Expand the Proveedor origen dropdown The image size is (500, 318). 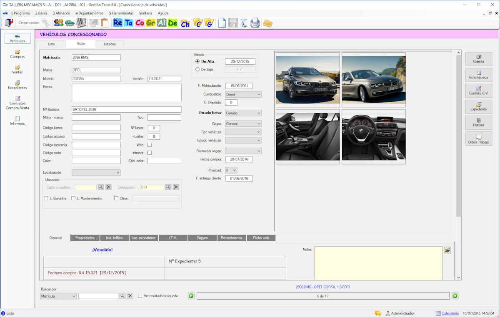[x=259, y=151]
